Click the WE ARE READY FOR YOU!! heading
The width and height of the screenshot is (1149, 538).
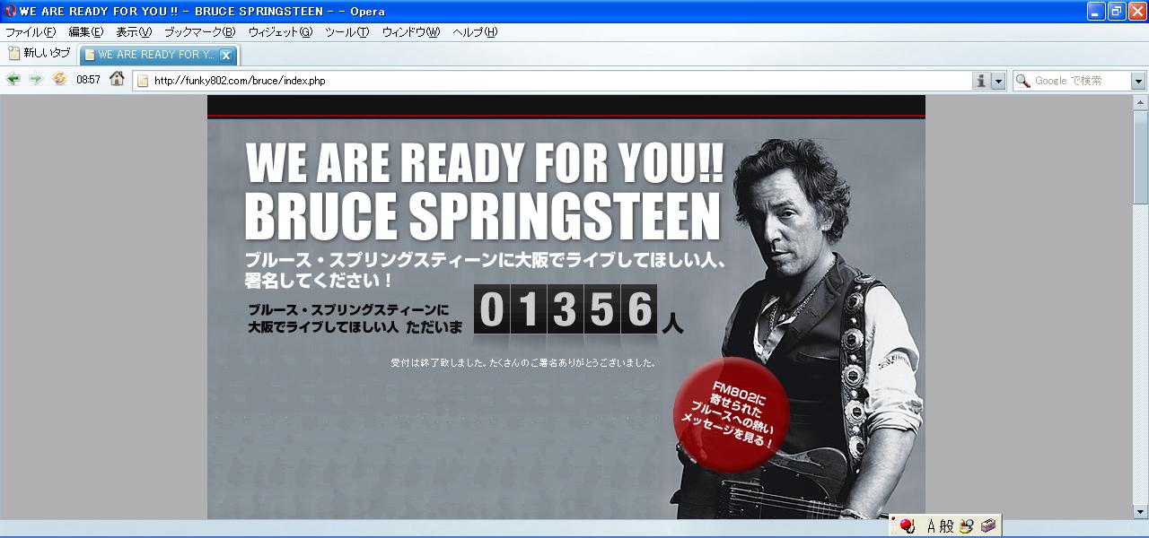coord(484,162)
